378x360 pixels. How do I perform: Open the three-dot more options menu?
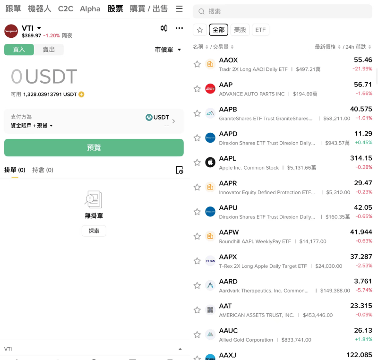(179, 28)
